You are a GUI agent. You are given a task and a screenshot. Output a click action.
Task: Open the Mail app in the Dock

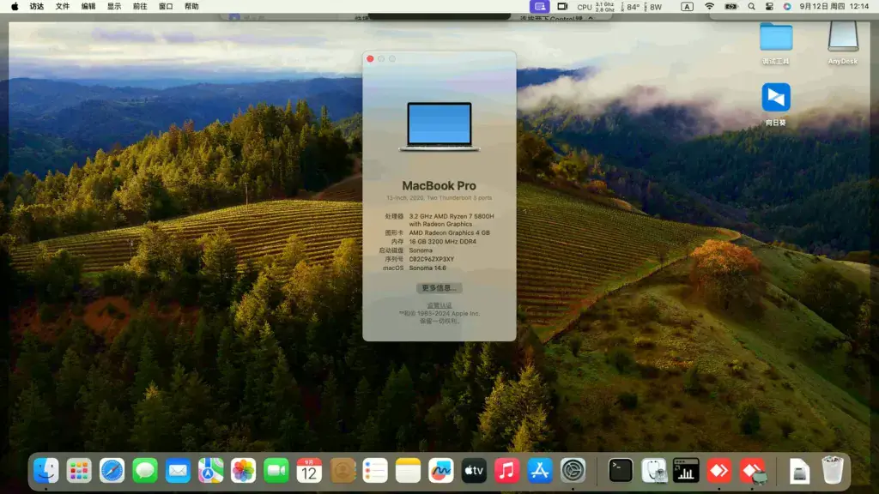click(178, 471)
